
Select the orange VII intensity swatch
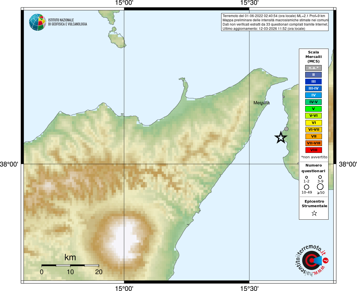(313, 136)
